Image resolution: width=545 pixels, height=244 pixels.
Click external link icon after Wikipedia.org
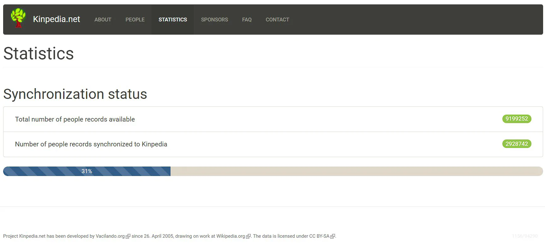pyautogui.click(x=248, y=236)
